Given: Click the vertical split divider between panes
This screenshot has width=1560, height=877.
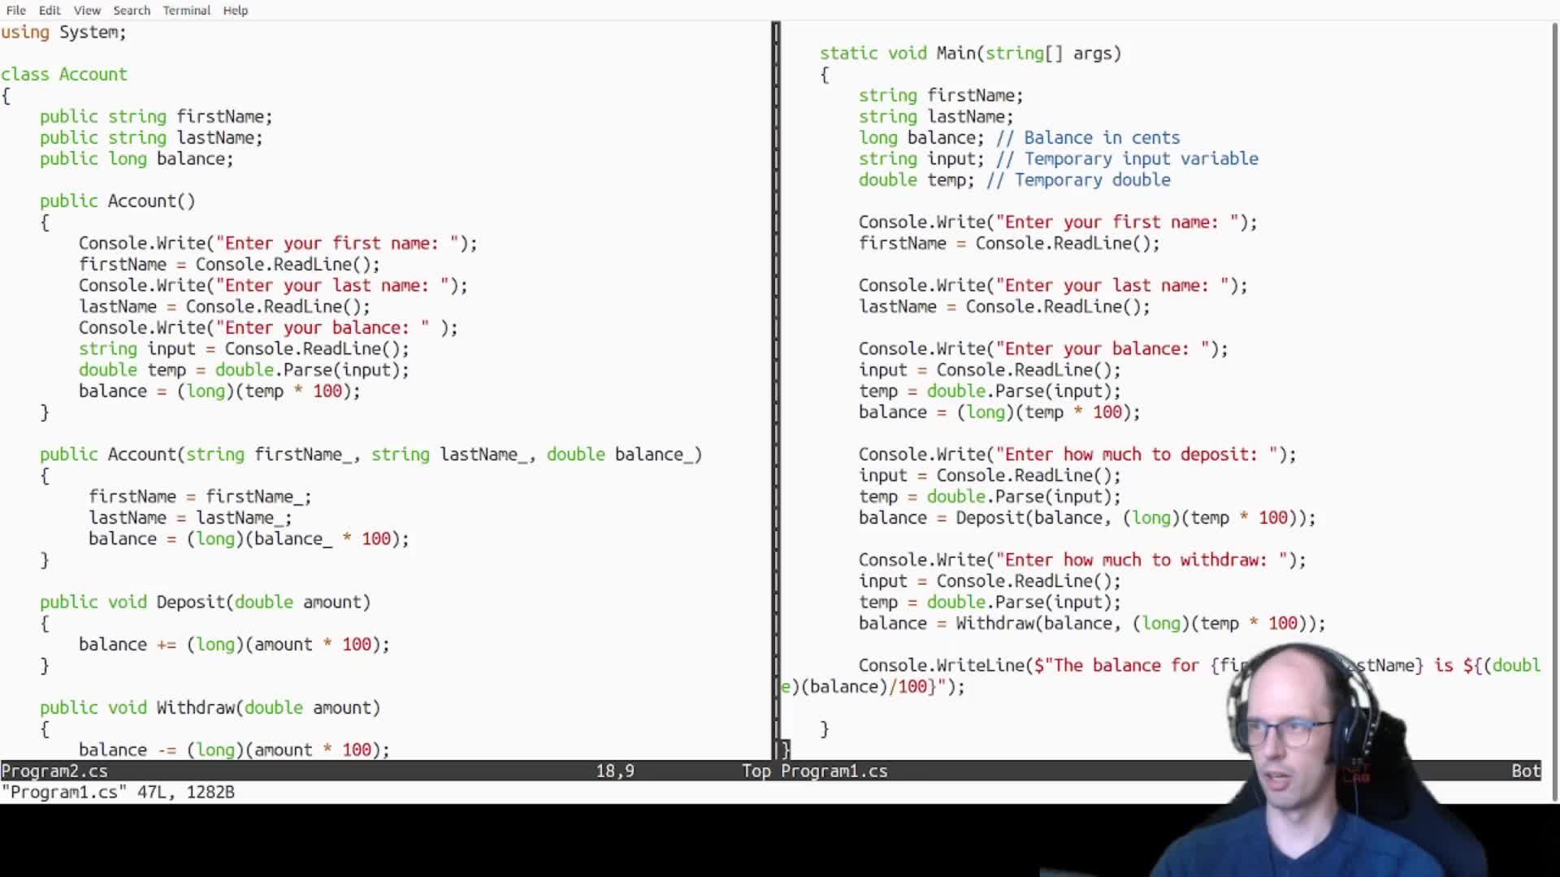Looking at the screenshot, I should point(775,390).
